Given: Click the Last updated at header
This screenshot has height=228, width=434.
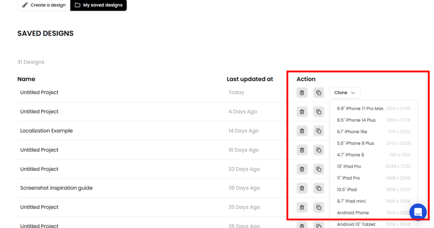Looking at the screenshot, I should pyautogui.click(x=250, y=79).
